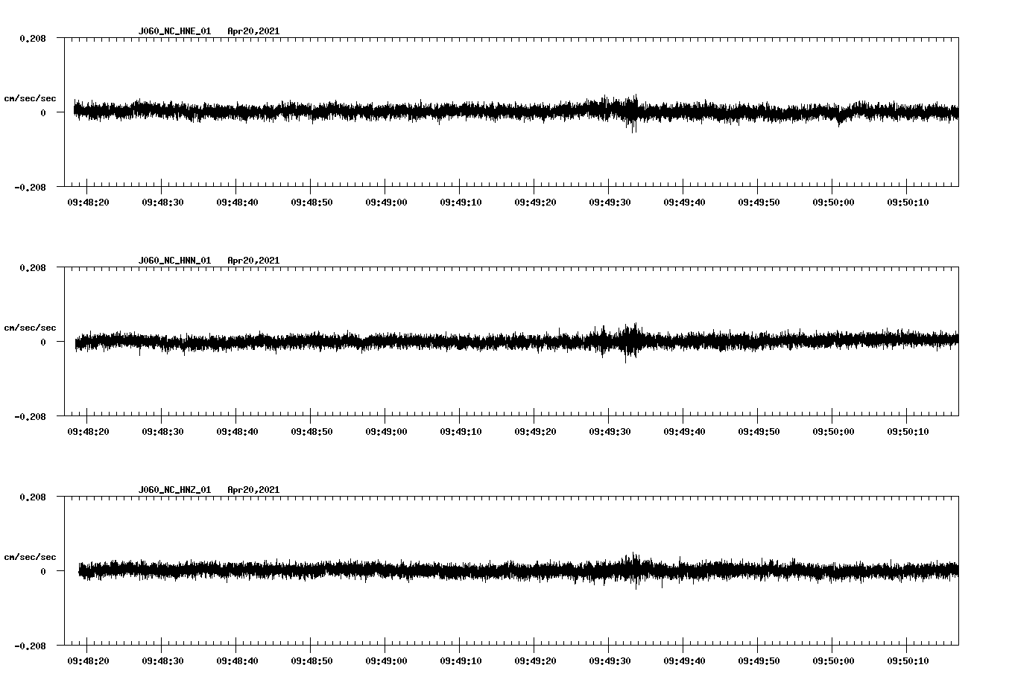Viewport: 1012px width, 688px height.
Task: Click the Apr20,2021 date on the middle plot
Action: pos(253,260)
